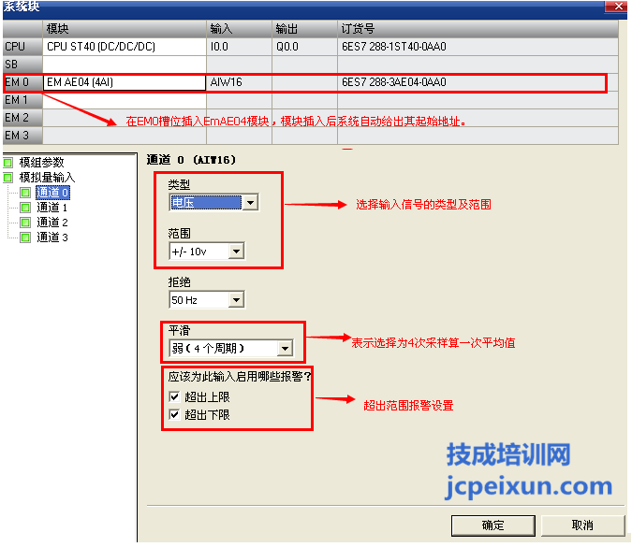
Task: Click the green icon for 通道 3
Action: [25, 238]
